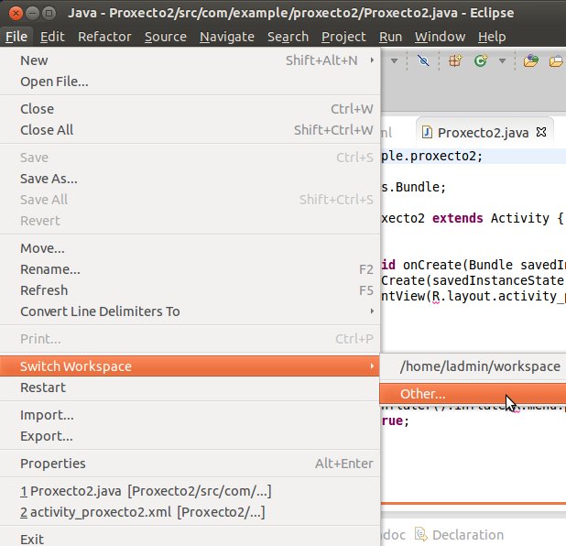Click the 'ntView(R.layout.activity_' code line
The height and width of the screenshot is (546, 566).
click(473, 297)
